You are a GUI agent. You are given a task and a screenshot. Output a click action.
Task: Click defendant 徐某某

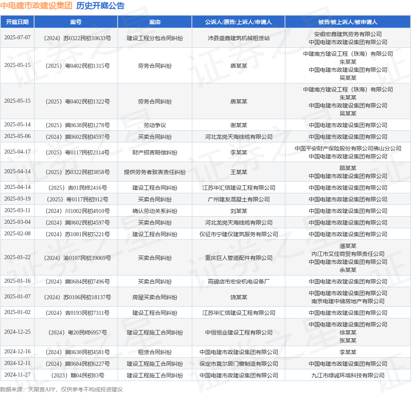coord(348,332)
